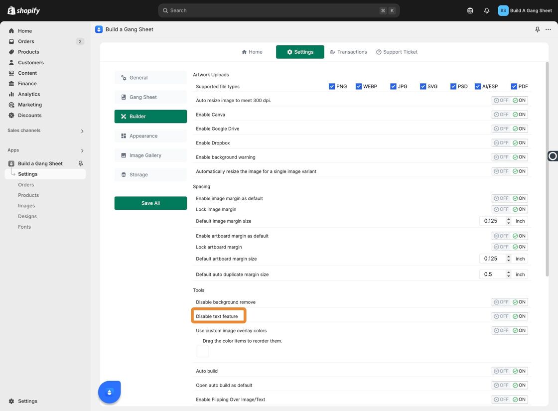
Task: Click the Customers person icon
Action: 11,63
